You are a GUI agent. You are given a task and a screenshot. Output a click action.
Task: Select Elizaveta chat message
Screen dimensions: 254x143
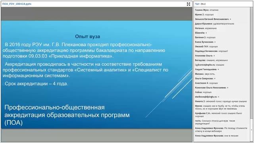coord(201,33)
